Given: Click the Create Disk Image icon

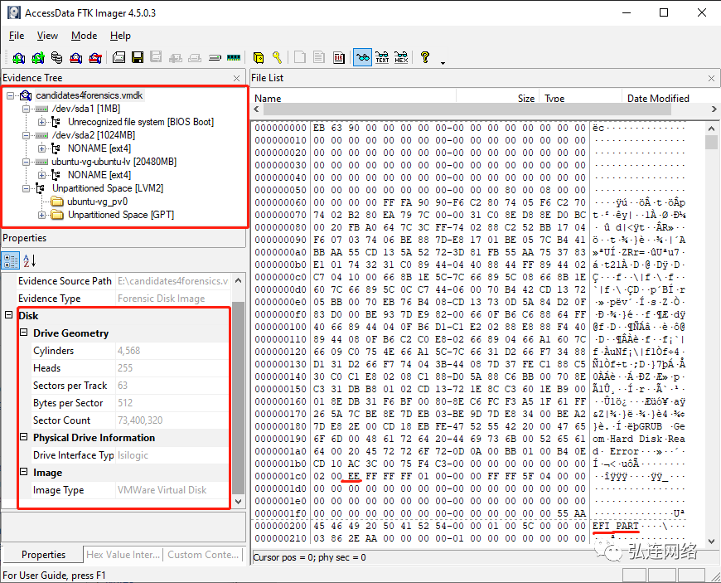Looking at the screenshot, I should [x=119, y=57].
